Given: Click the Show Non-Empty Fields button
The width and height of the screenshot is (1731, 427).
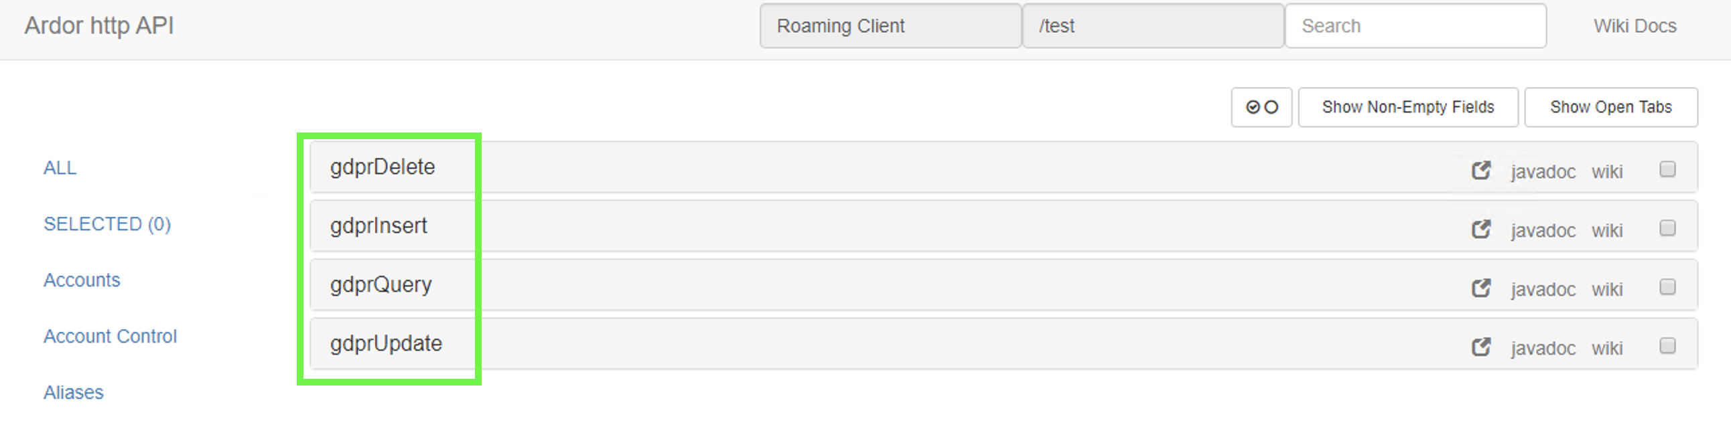Looking at the screenshot, I should [1407, 107].
